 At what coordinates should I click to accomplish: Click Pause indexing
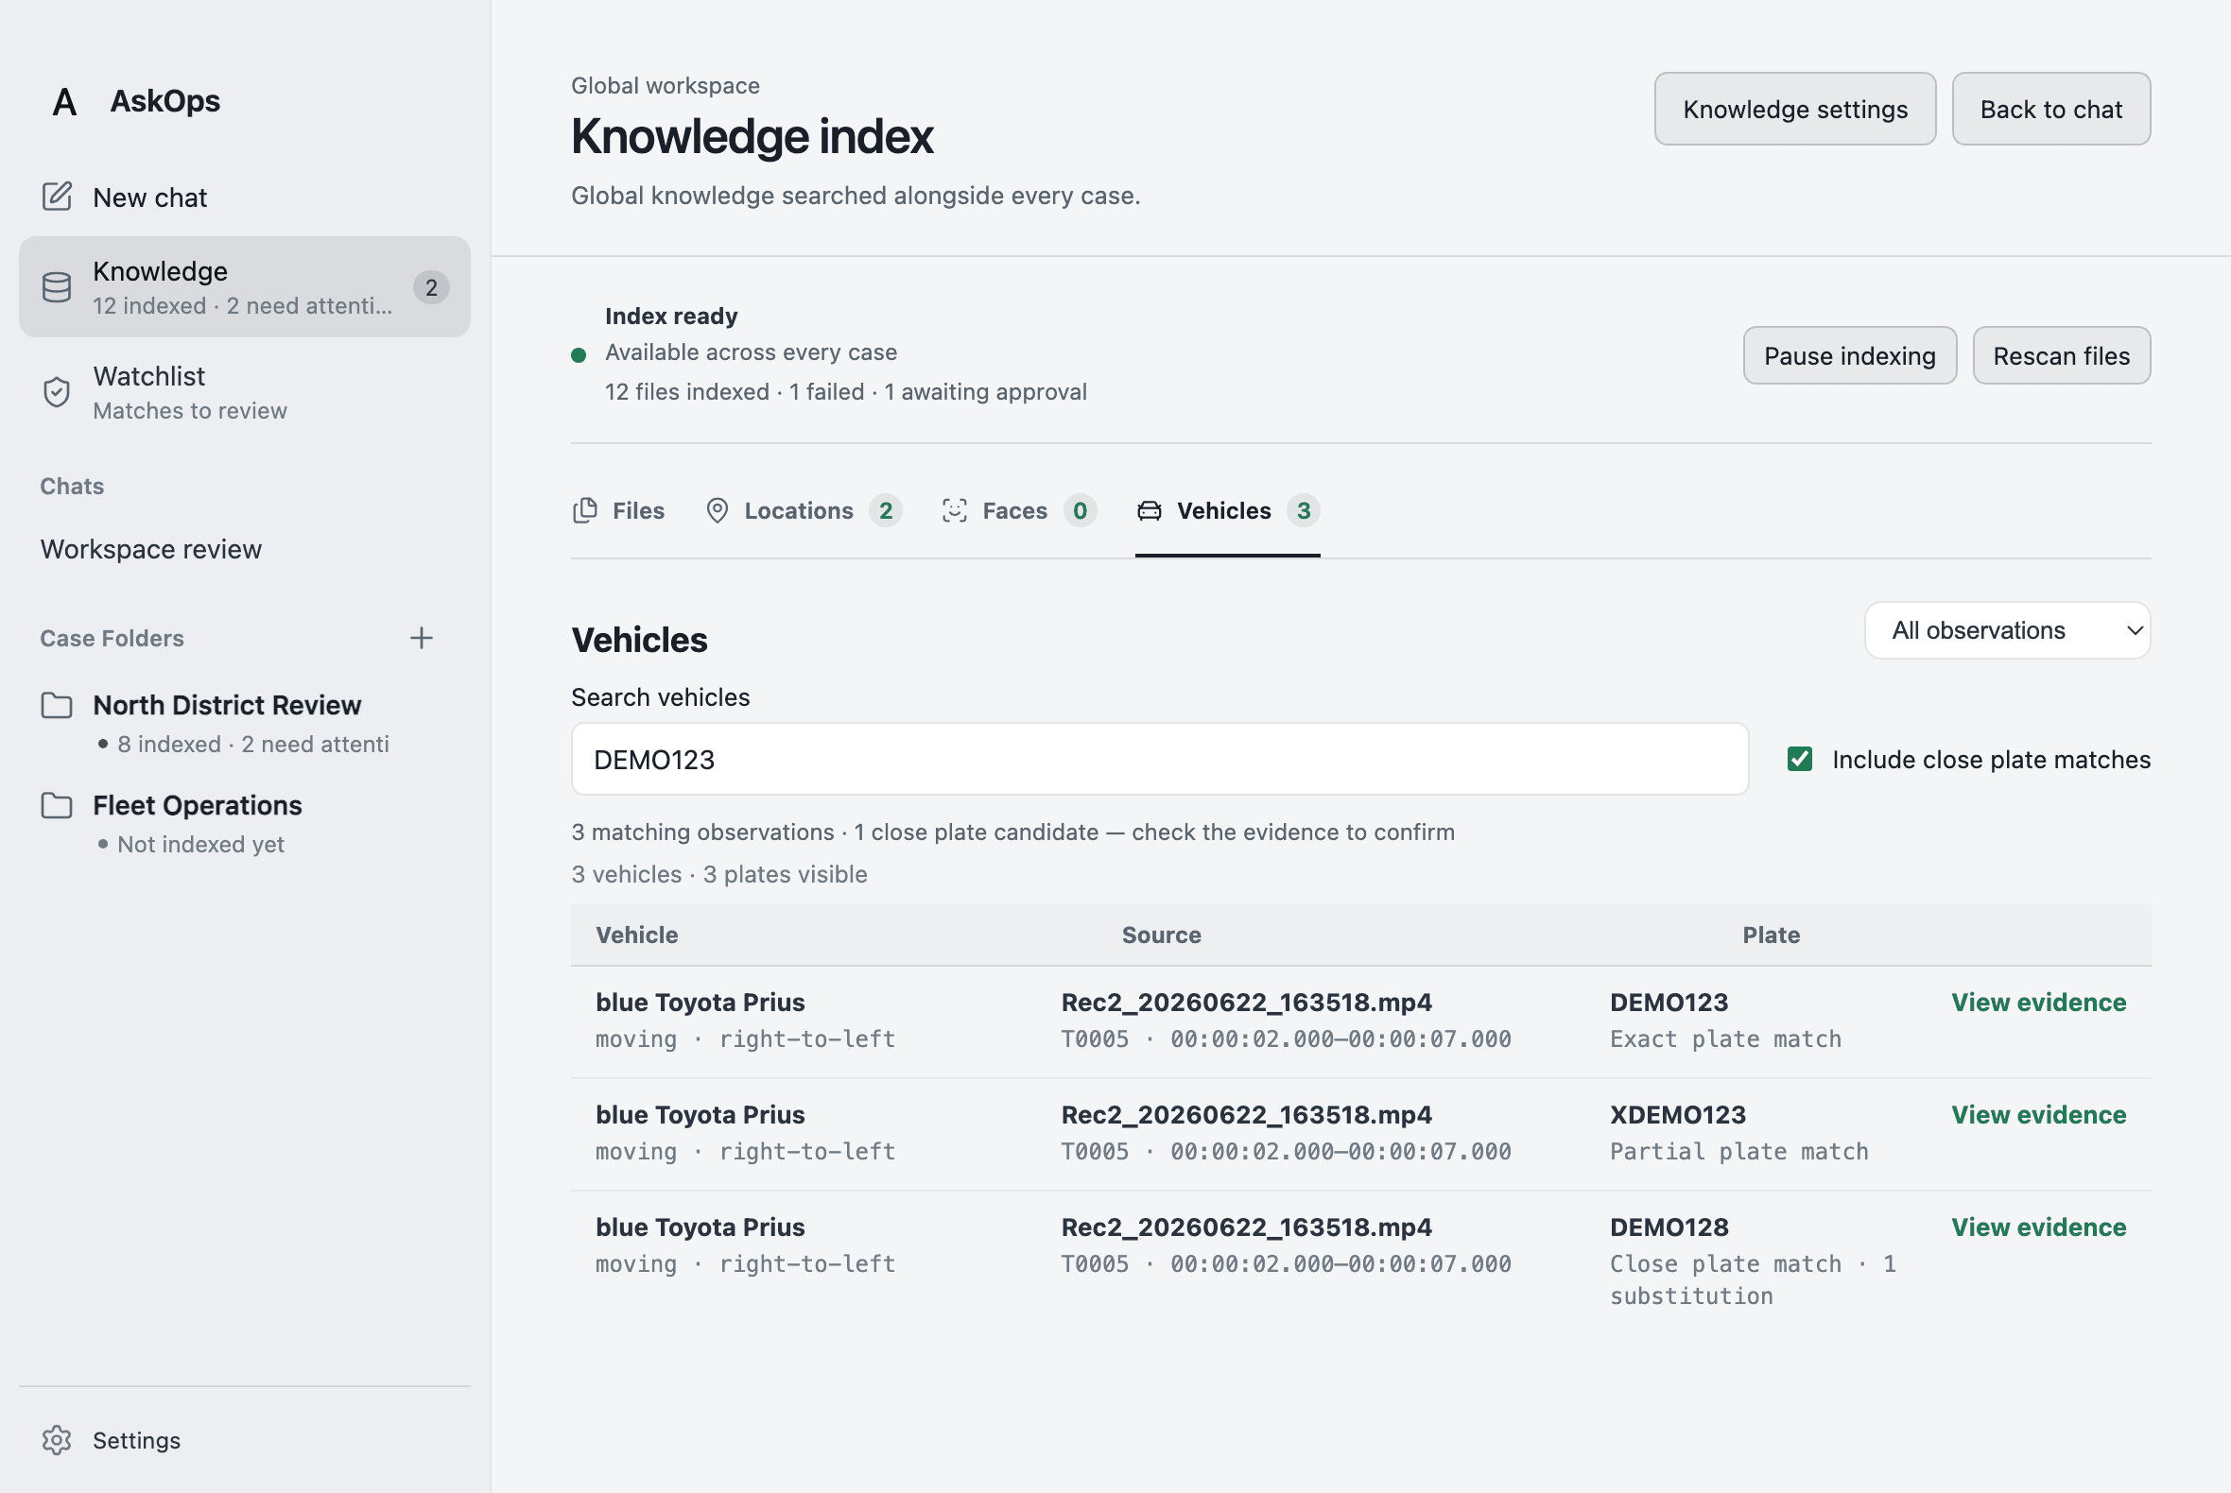click(x=1850, y=356)
